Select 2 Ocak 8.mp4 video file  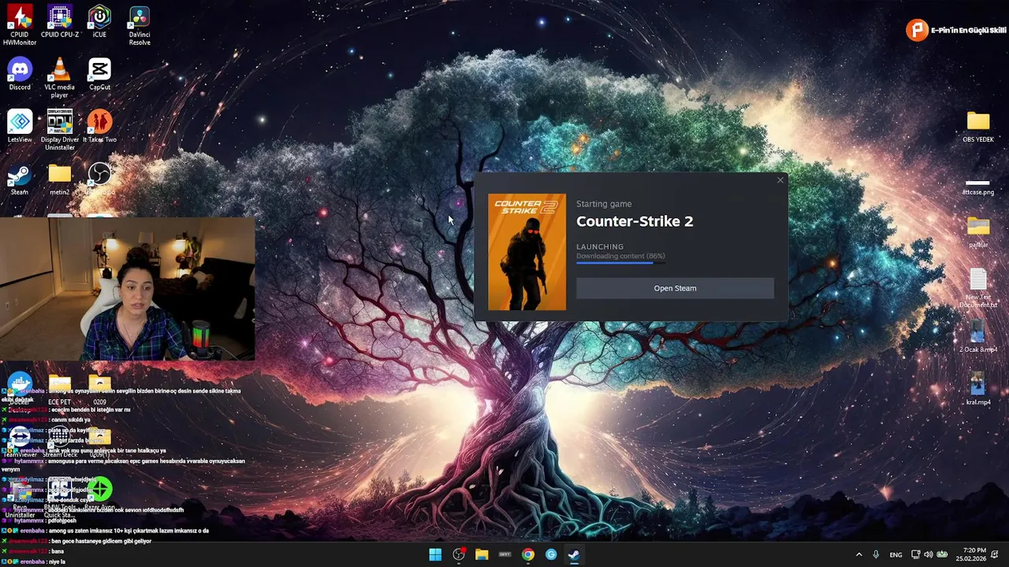(978, 336)
